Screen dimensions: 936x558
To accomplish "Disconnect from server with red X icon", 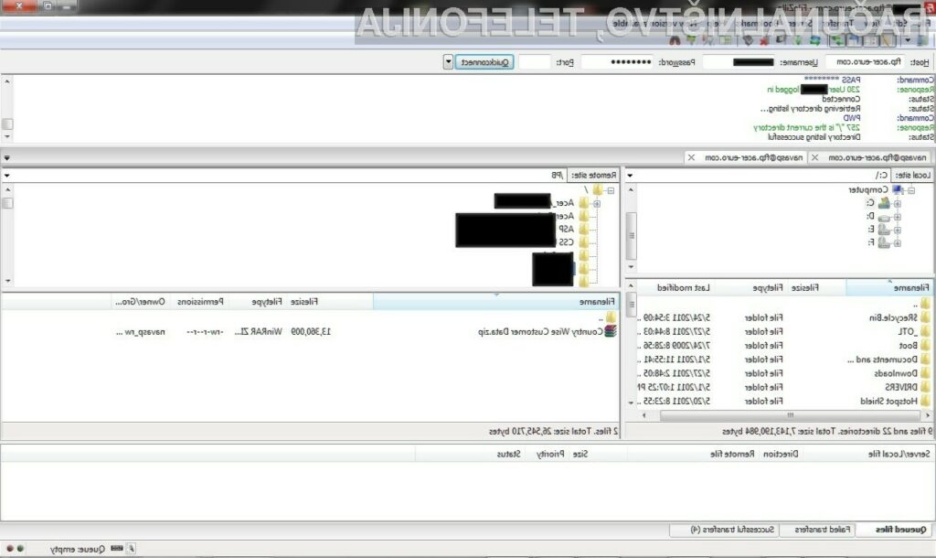I will [x=763, y=40].
